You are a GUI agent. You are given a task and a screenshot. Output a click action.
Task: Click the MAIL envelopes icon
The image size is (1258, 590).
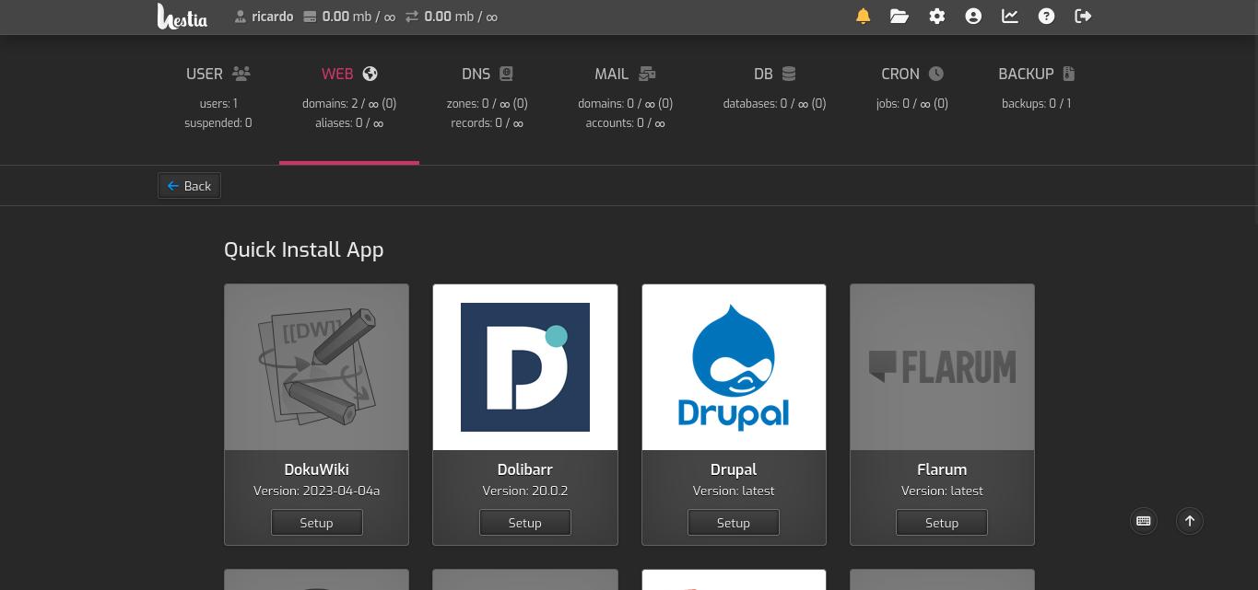click(647, 74)
